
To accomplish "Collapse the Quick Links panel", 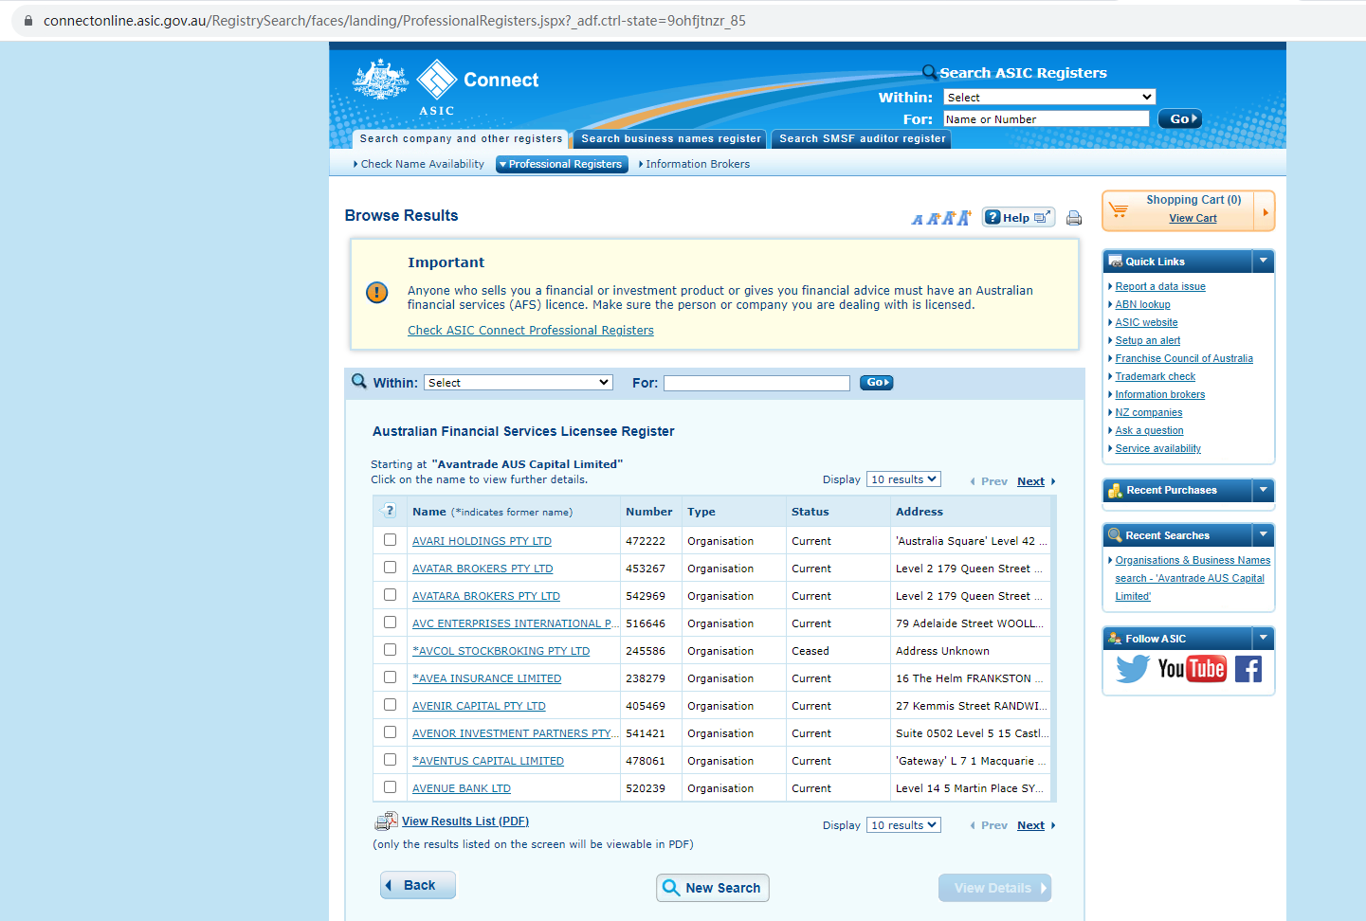I will [1263, 261].
